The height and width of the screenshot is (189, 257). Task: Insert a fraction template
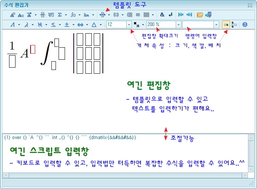point(42,15)
